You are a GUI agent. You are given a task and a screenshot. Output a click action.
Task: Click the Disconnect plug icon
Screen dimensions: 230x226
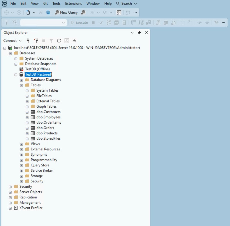coord(36,41)
